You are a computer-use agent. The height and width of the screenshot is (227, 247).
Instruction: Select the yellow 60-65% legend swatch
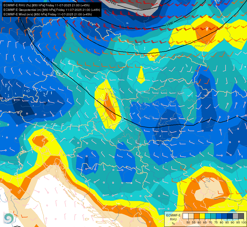[202, 216]
